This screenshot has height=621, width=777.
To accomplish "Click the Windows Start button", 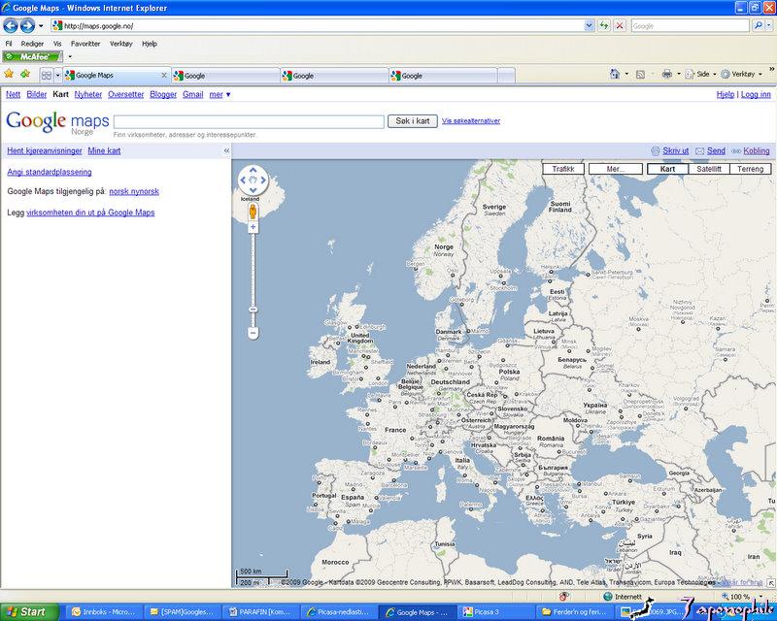I will [29, 612].
